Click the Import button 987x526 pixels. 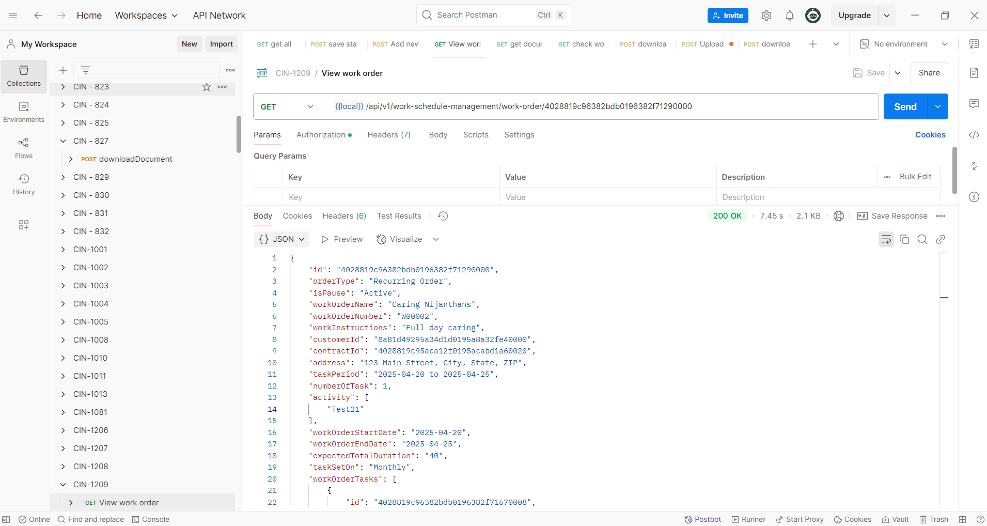point(221,44)
